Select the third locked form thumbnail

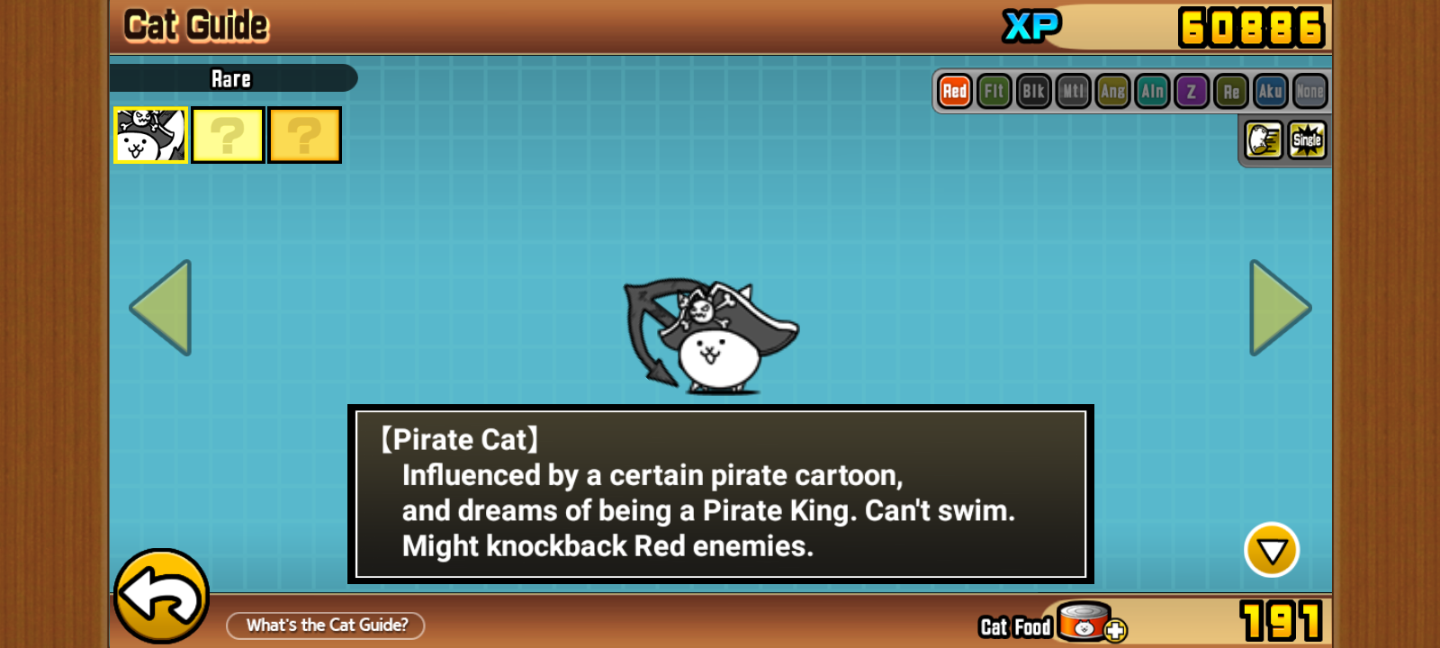(x=304, y=135)
